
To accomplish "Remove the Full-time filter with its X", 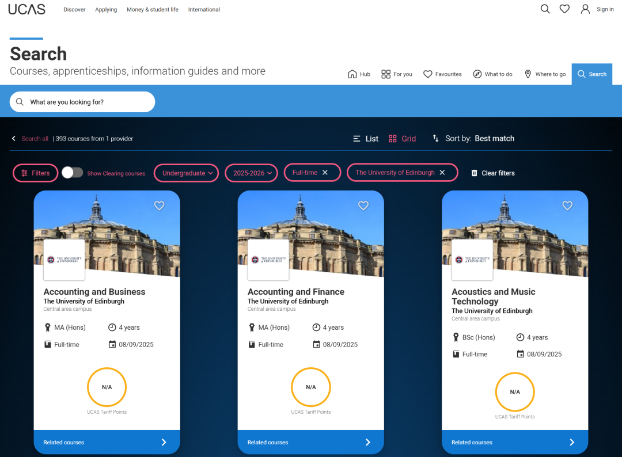I will pyautogui.click(x=325, y=173).
